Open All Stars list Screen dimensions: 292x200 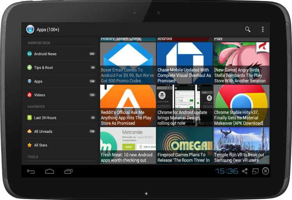tap(60, 145)
